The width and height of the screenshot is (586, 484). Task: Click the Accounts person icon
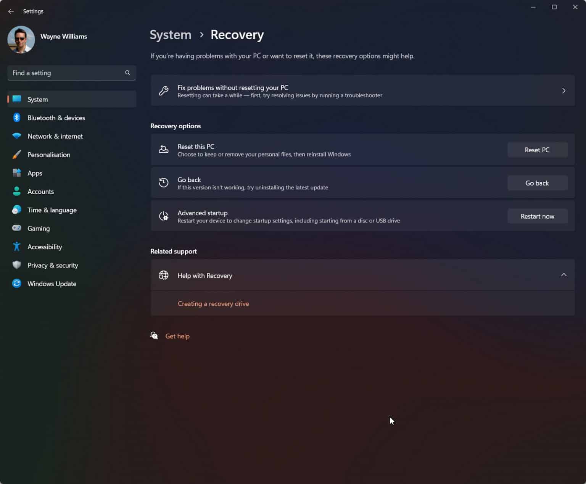tap(17, 191)
